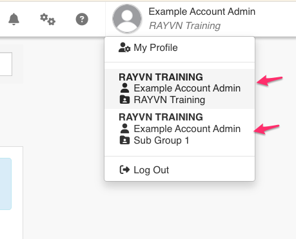Click the My Profile user-gear icon

click(124, 48)
